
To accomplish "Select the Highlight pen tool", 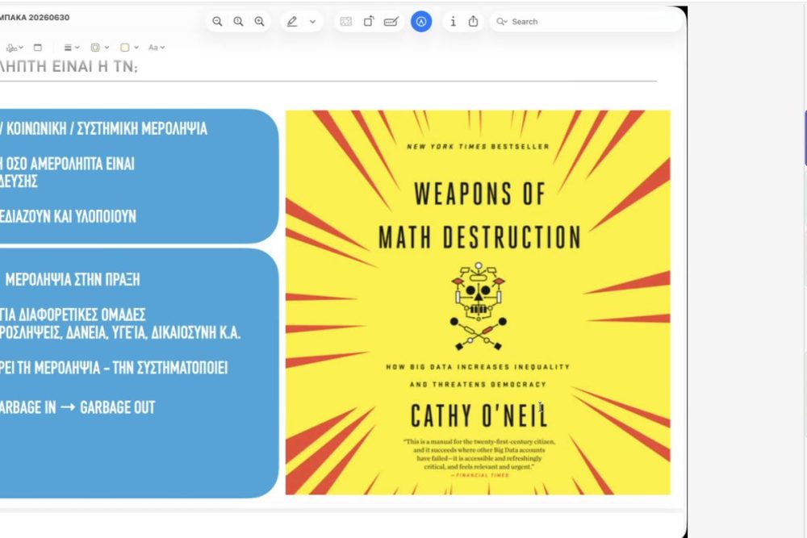I will [292, 22].
